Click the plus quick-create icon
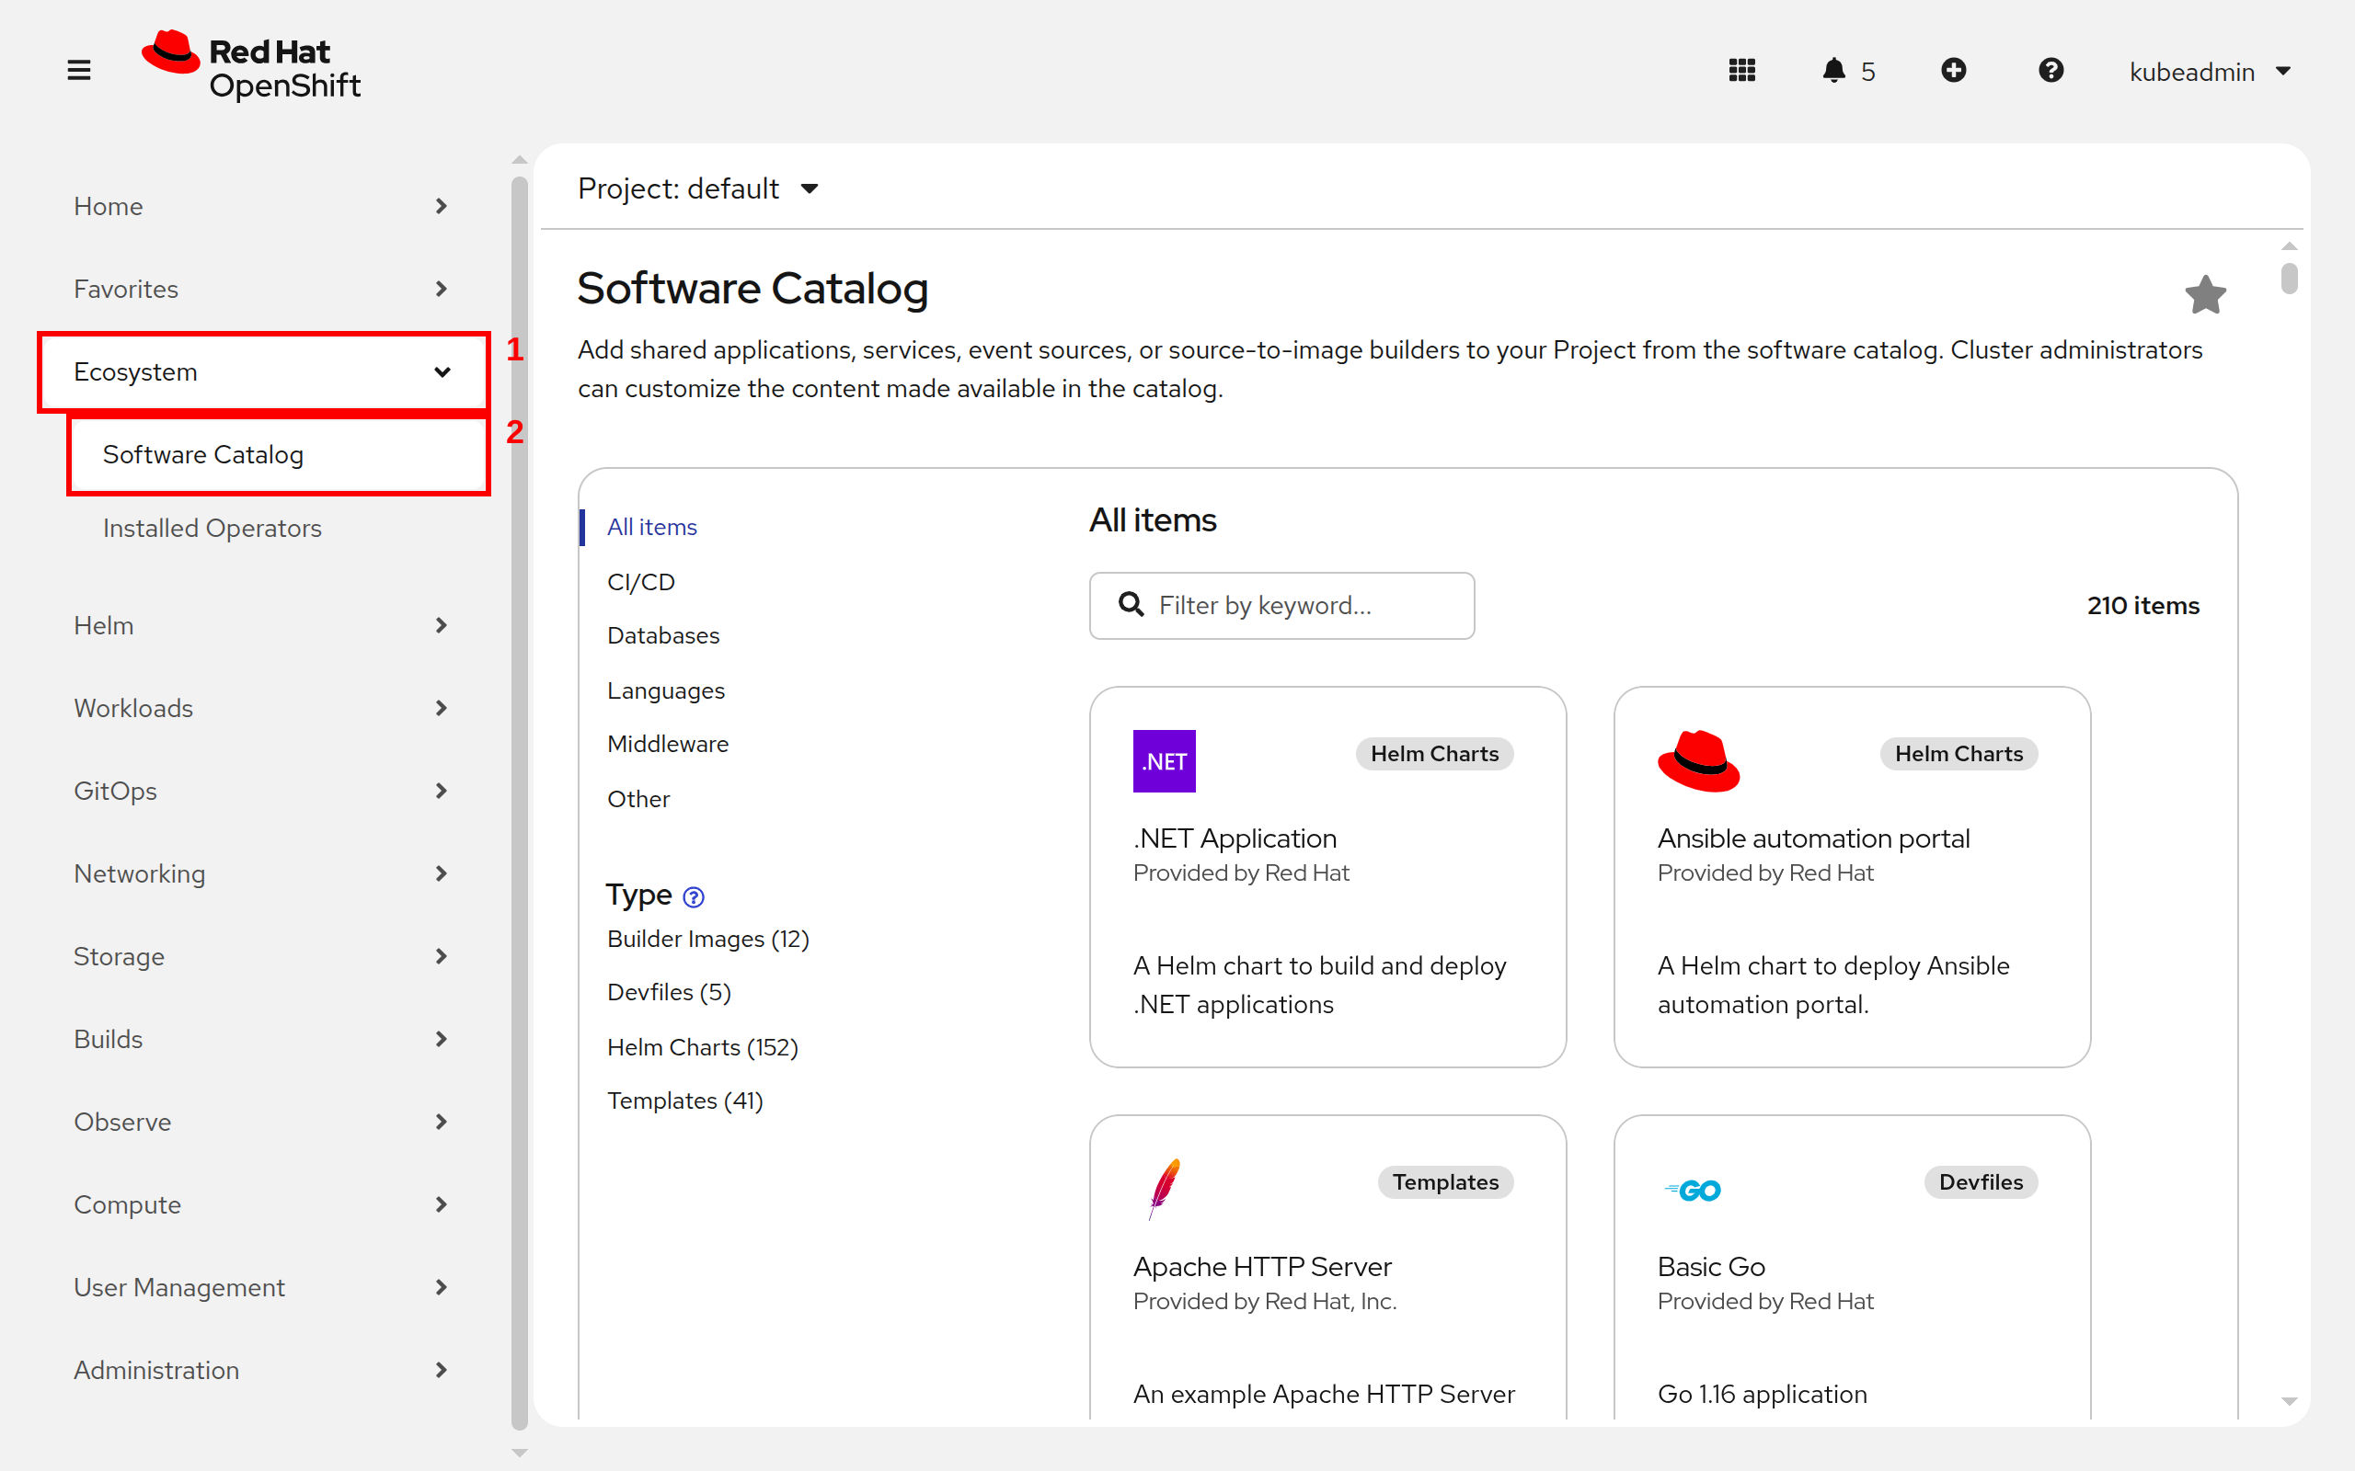2355x1471 pixels. (1953, 70)
